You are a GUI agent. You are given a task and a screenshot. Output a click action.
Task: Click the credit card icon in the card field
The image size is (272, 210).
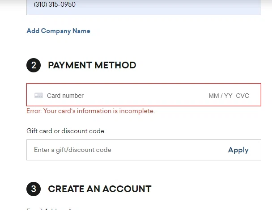point(38,96)
